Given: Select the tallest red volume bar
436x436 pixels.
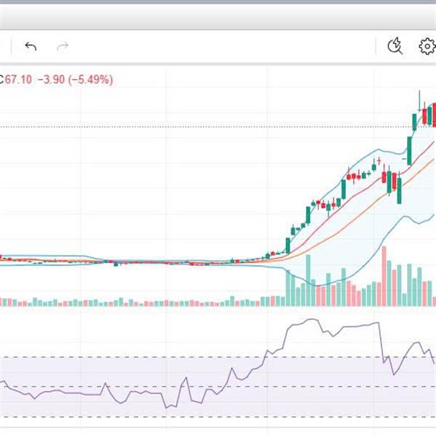Looking at the screenshot, I should [x=384, y=276].
